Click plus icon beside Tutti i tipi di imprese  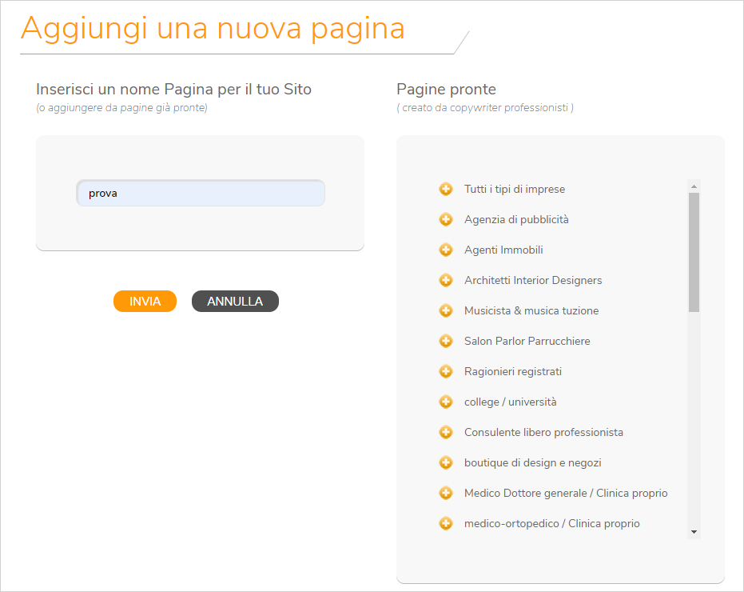[446, 189]
